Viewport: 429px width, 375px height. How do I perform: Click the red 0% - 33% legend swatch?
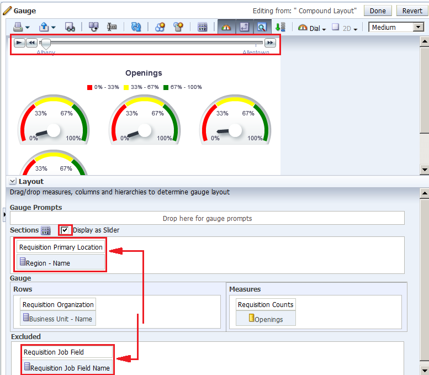[89, 87]
